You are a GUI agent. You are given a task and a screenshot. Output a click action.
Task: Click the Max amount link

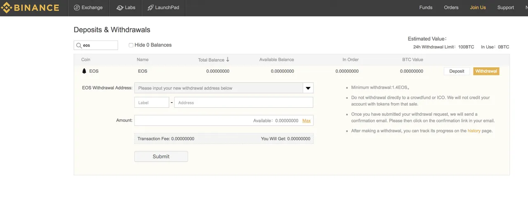pos(306,121)
